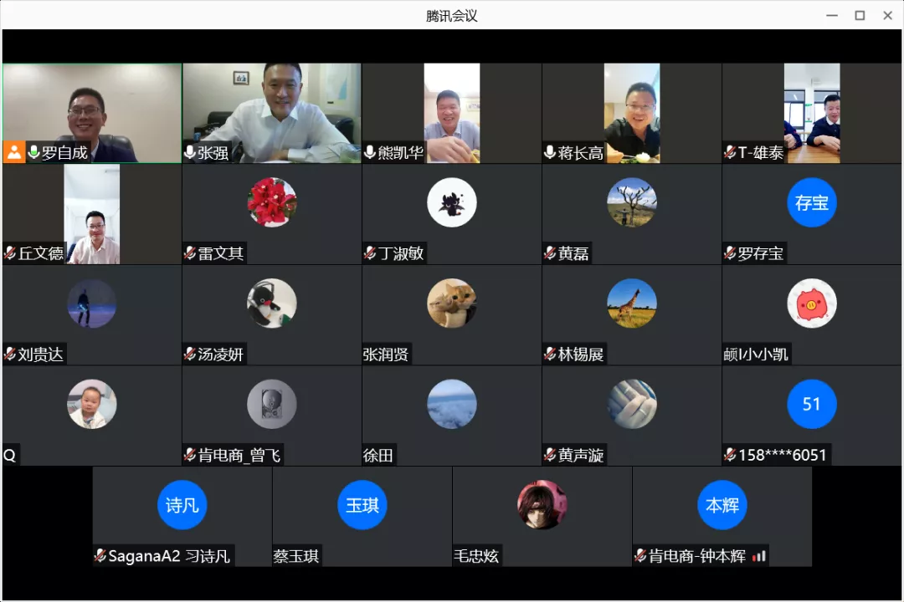Click the name label 颜小小凯
The image size is (904, 602).
tap(756, 355)
